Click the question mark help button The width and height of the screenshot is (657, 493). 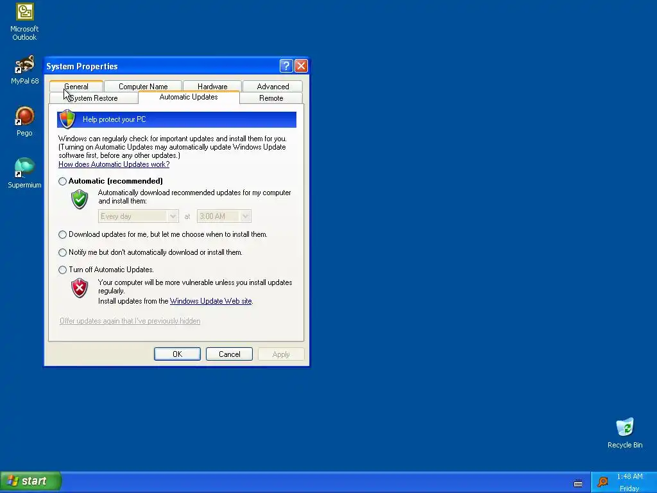click(286, 66)
